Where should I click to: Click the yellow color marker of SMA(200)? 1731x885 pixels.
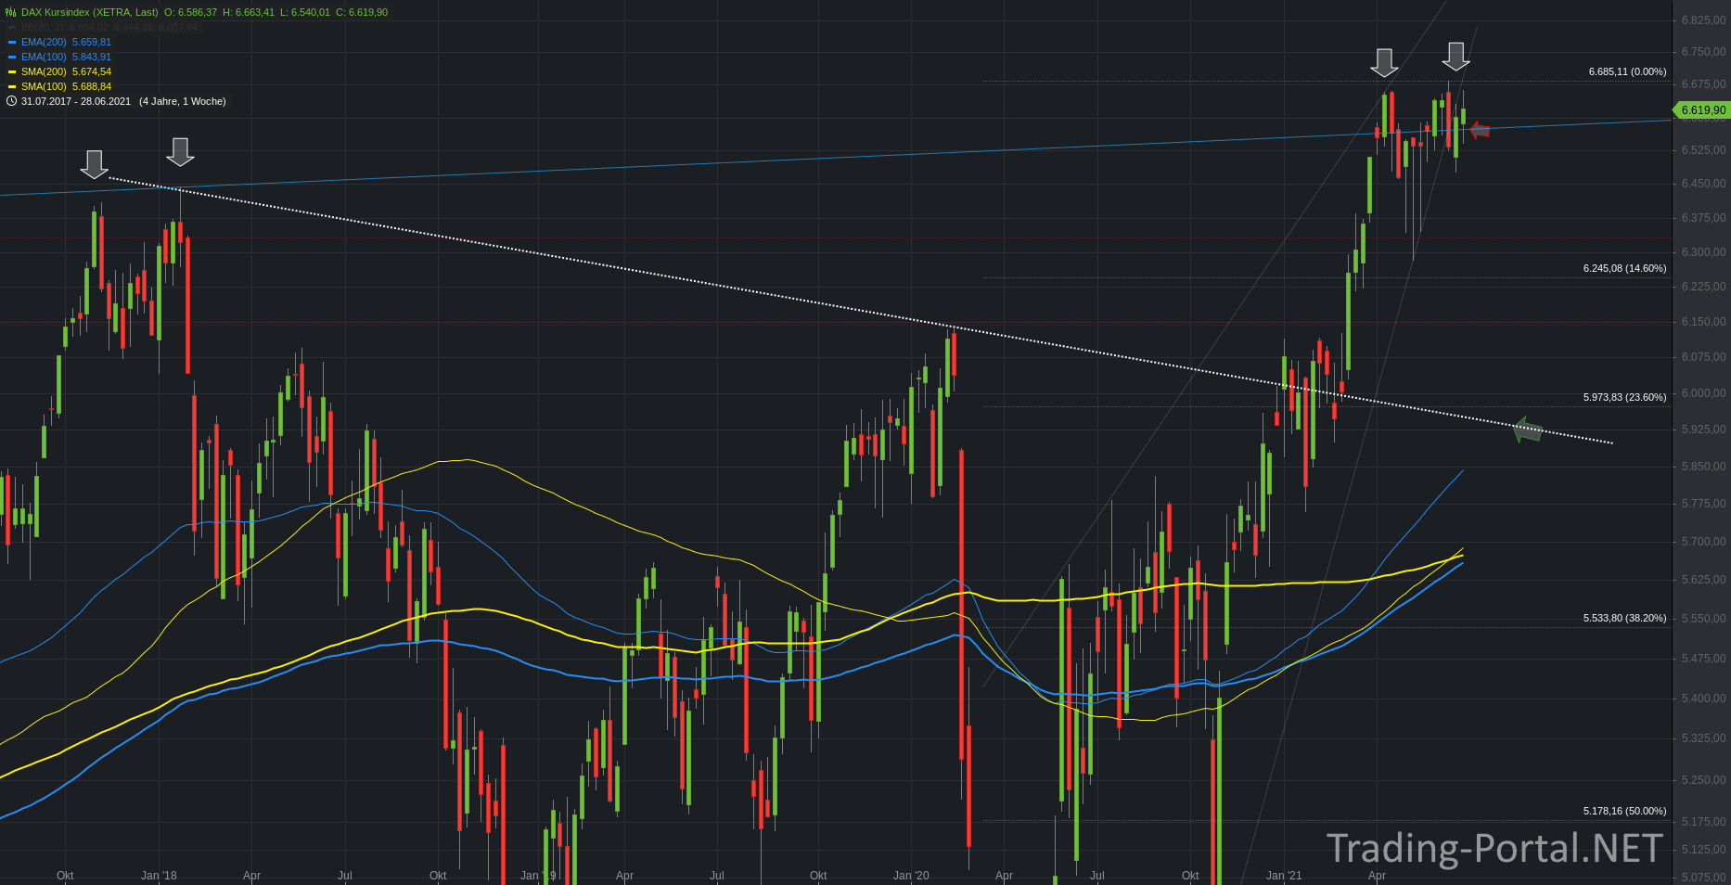click(x=12, y=71)
